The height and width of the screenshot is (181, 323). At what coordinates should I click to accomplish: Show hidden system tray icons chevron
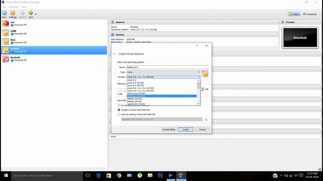click(281, 175)
